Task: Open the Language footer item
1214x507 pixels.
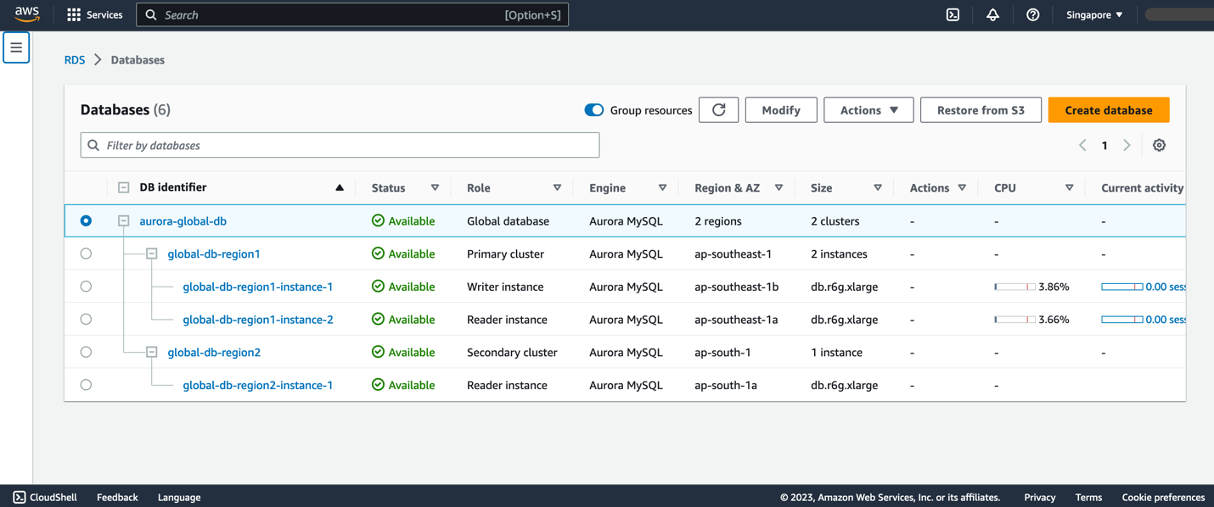Action: [179, 497]
